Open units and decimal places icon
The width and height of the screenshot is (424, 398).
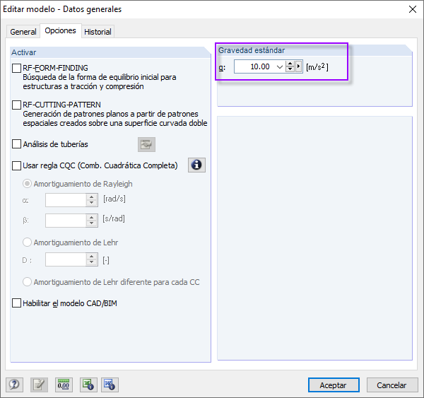coord(64,385)
